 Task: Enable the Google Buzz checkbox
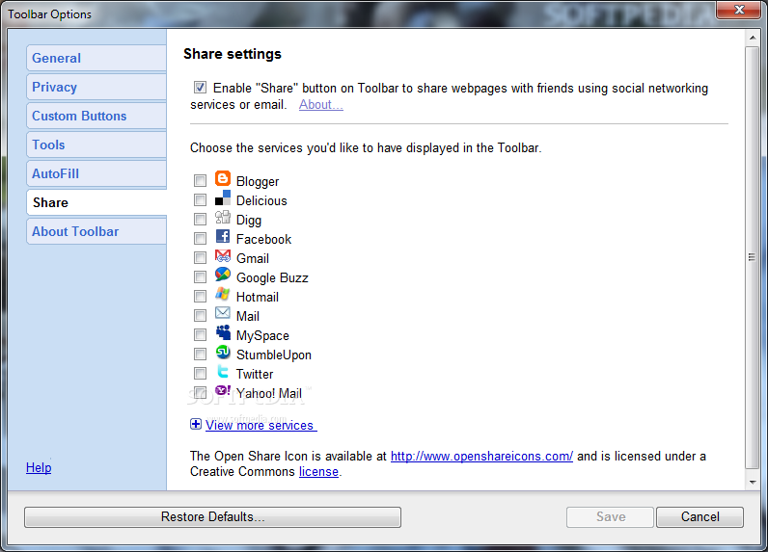[200, 277]
